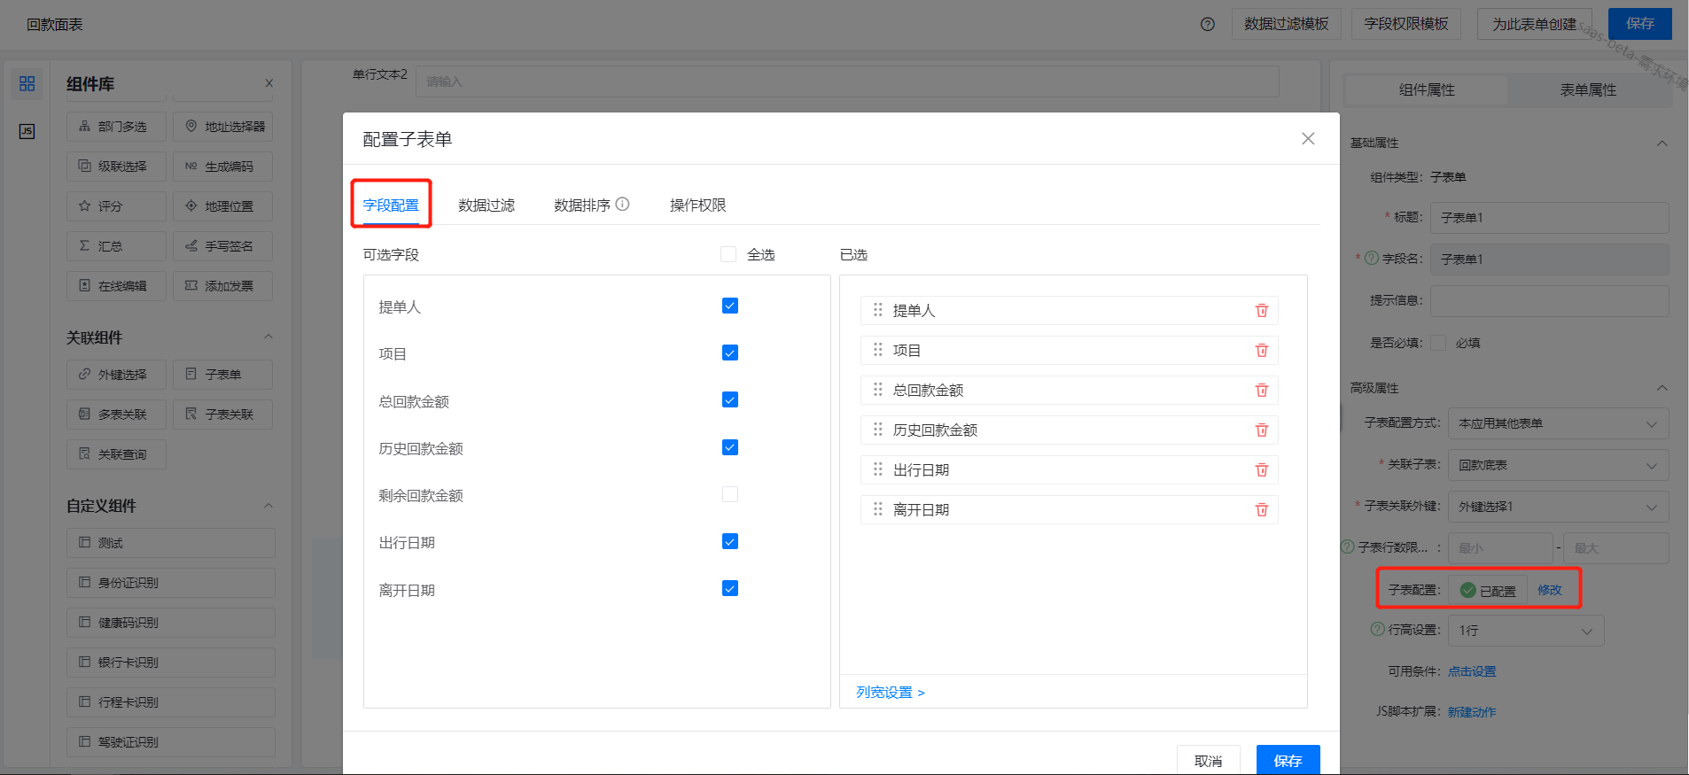Viewport: 1689px width, 775px height.
Task: Check 剩余回款金额 field checkbox
Action: (x=730, y=494)
